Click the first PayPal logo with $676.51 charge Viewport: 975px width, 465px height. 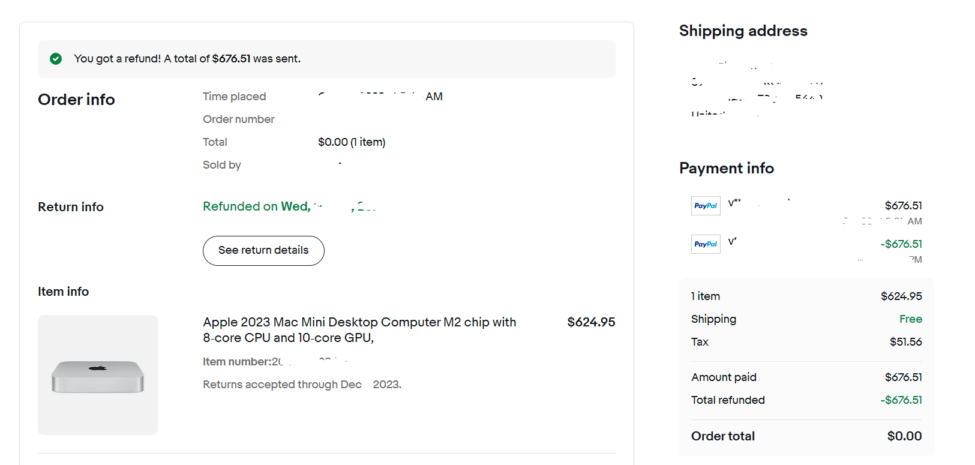(x=706, y=206)
